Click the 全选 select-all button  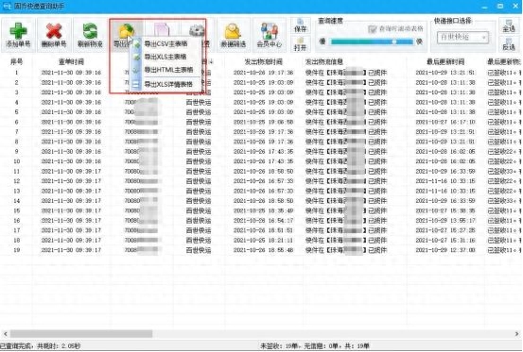(x=509, y=25)
